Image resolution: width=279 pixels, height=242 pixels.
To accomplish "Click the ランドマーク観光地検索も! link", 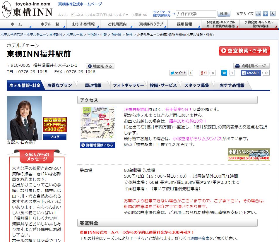I will click(162, 14).
